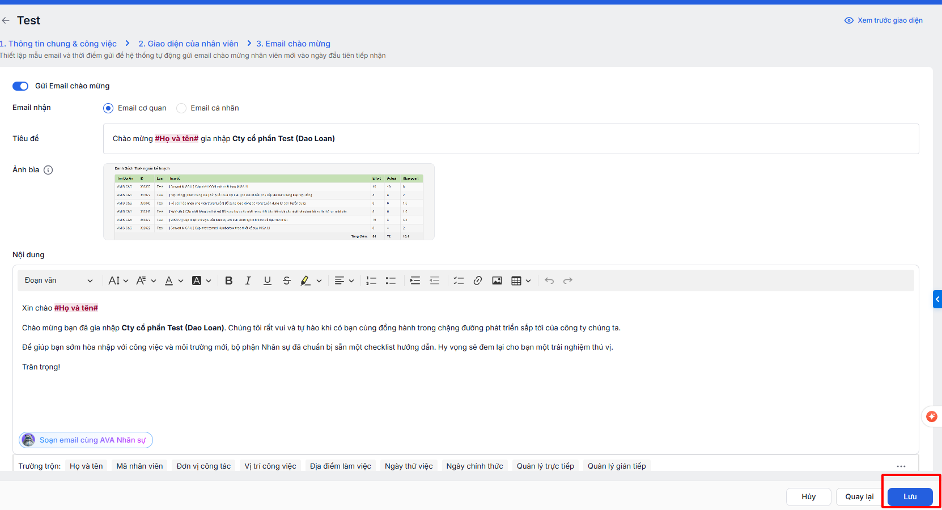The image size is (942, 510).
Task: Select the Email cá nhân radio option
Action: (x=181, y=108)
